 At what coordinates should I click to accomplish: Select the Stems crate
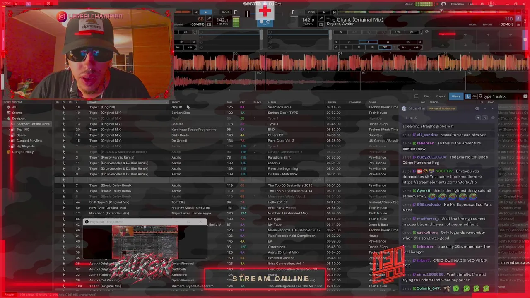click(x=17, y=113)
